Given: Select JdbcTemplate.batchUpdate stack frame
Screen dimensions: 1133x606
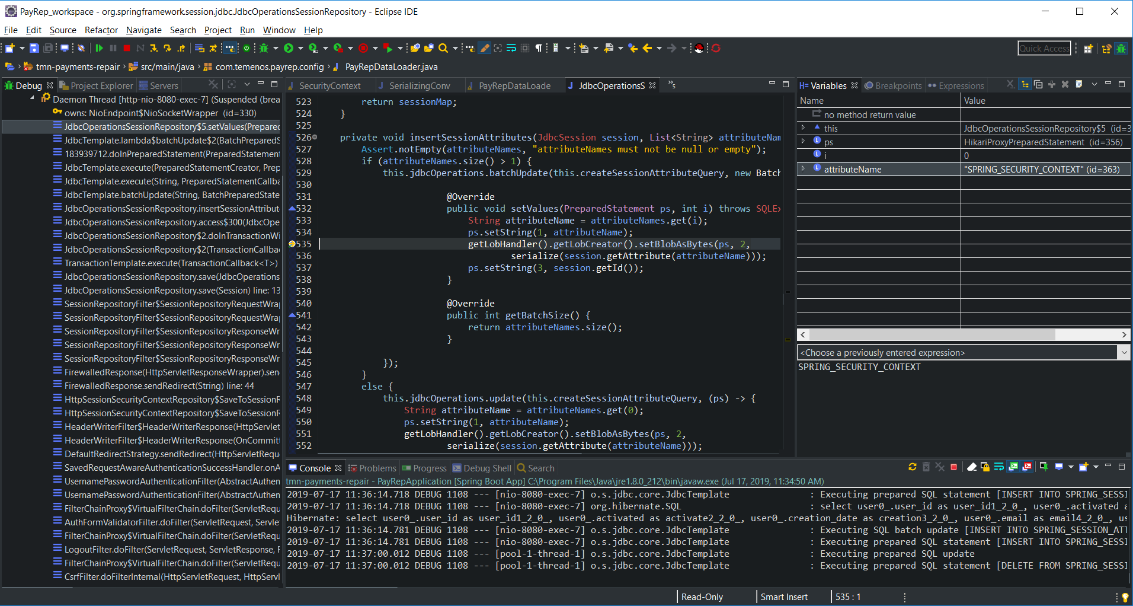Looking at the screenshot, I should tap(172, 195).
